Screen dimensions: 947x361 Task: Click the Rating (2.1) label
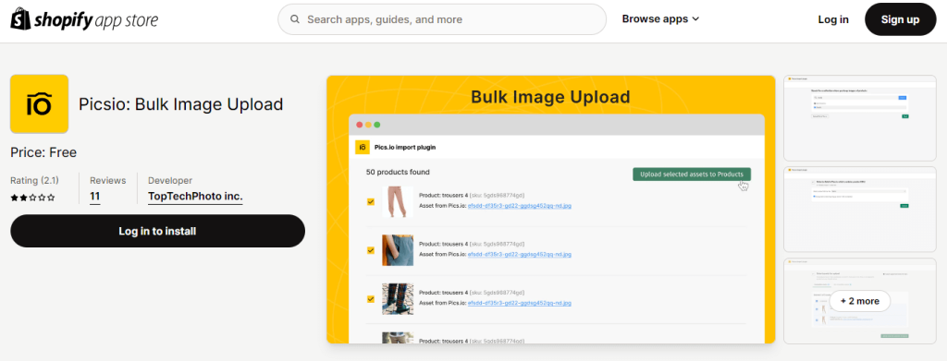tap(34, 180)
